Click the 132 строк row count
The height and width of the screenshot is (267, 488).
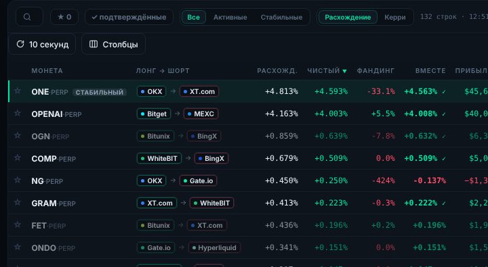coord(439,17)
